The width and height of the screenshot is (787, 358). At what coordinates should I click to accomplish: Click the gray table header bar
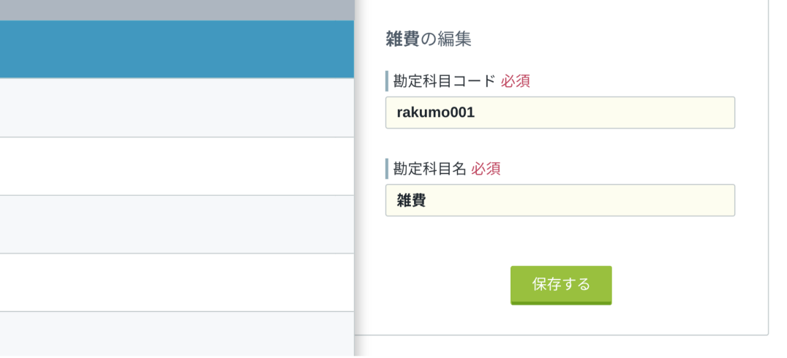pyautogui.click(x=177, y=10)
